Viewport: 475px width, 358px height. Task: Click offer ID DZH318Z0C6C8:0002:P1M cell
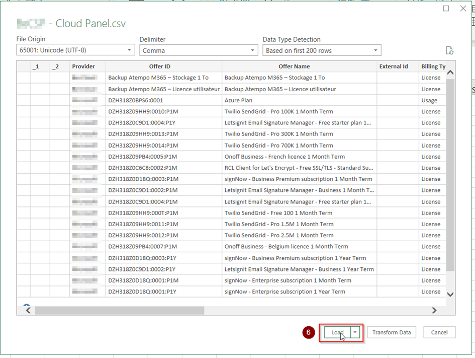pos(163,168)
